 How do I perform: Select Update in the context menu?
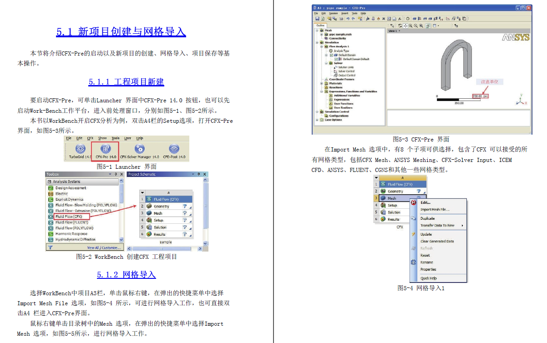coord(426,234)
